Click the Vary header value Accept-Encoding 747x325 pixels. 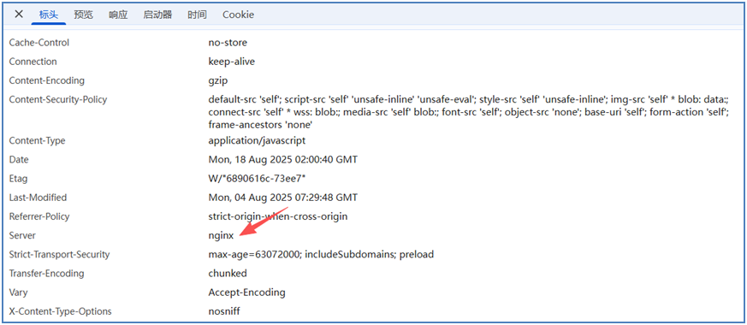coord(246,292)
